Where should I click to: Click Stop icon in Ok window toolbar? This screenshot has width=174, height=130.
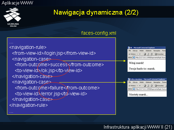click(x=145, y=54)
